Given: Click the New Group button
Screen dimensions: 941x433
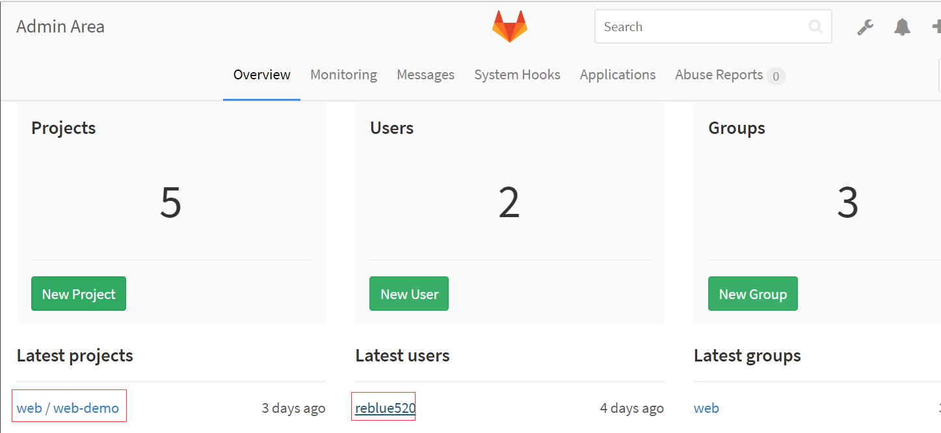Looking at the screenshot, I should pos(752,293).
